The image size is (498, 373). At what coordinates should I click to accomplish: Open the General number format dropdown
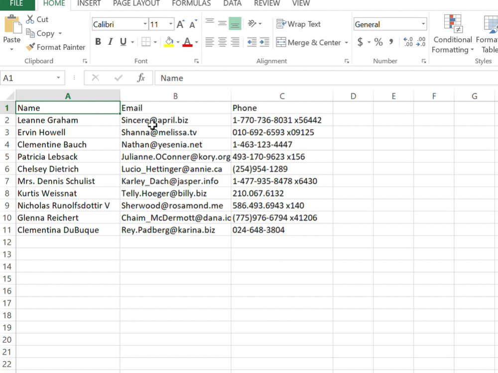pos(423,24)
